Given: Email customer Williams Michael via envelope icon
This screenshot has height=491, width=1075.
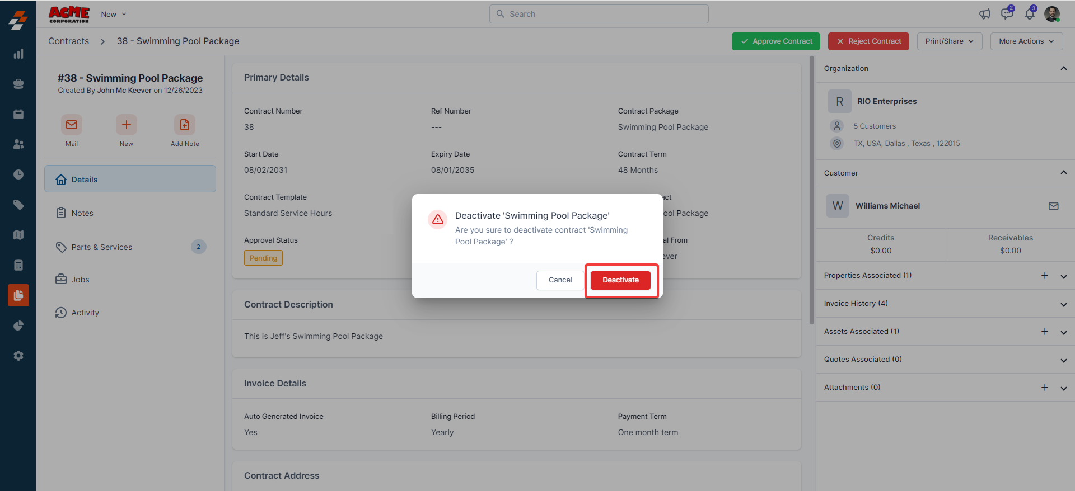Looking at the screenshot, I should pyautogui.click(x=1053, y=206).
